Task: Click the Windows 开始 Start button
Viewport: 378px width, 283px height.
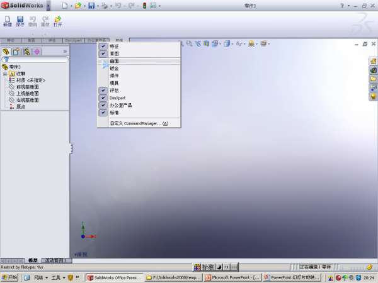Action: 9,277
